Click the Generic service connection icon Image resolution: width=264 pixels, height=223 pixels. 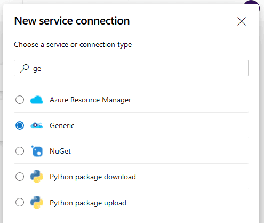pyautogui.click(x=37, y=125)
